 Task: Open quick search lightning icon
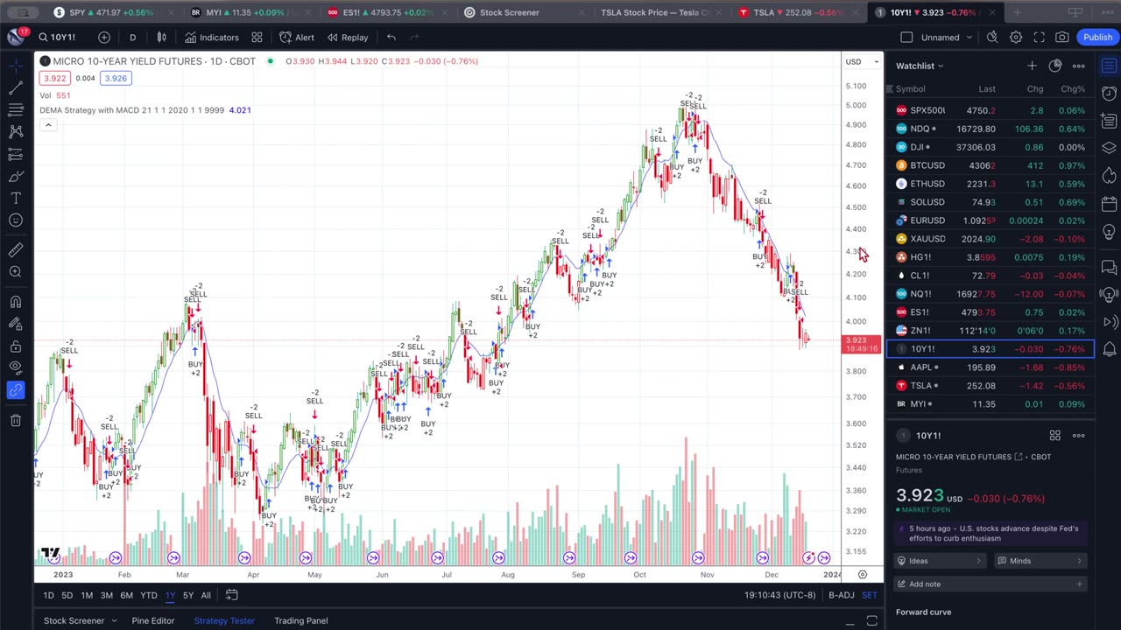click(x=992, y=38)
